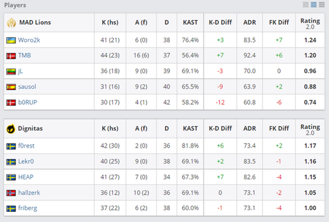Image resolution: width=329 pixels, height=222 pixels.
Task: Open the MAD Lions team page
Action: click(35, 23)
